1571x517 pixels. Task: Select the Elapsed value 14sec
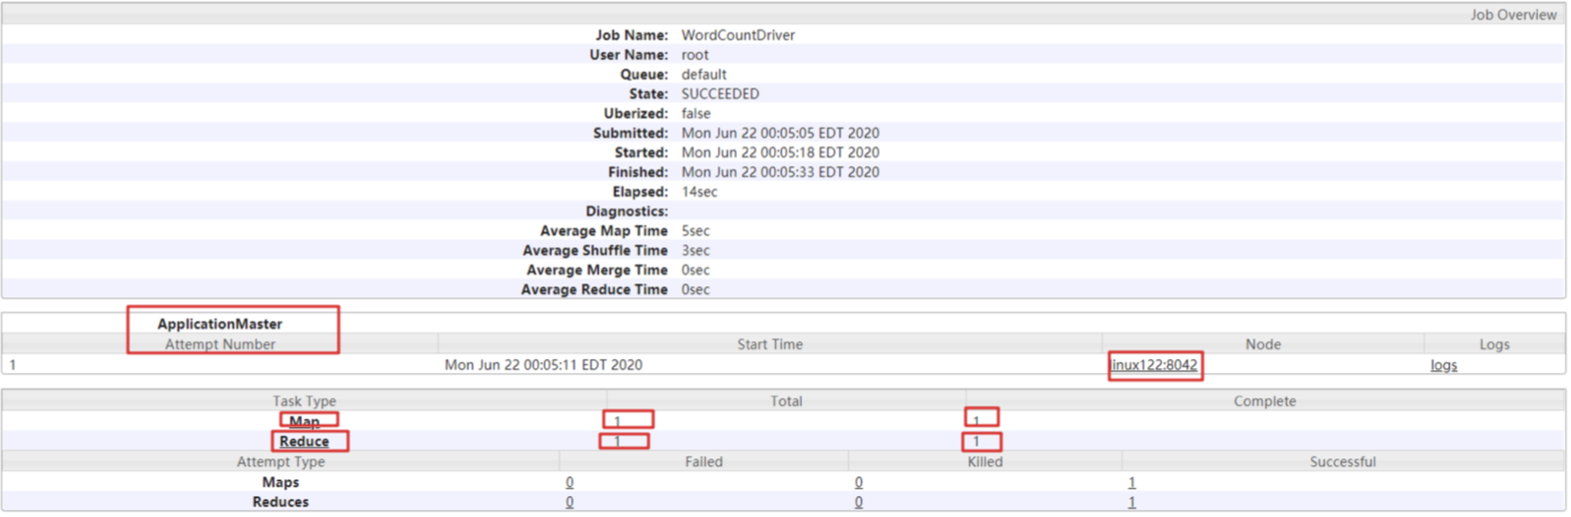click(699, 191)
